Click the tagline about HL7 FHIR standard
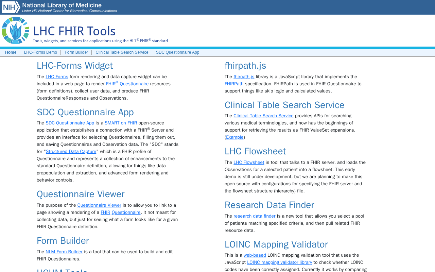This screenshot has height=272, width=435. point(100,41)
